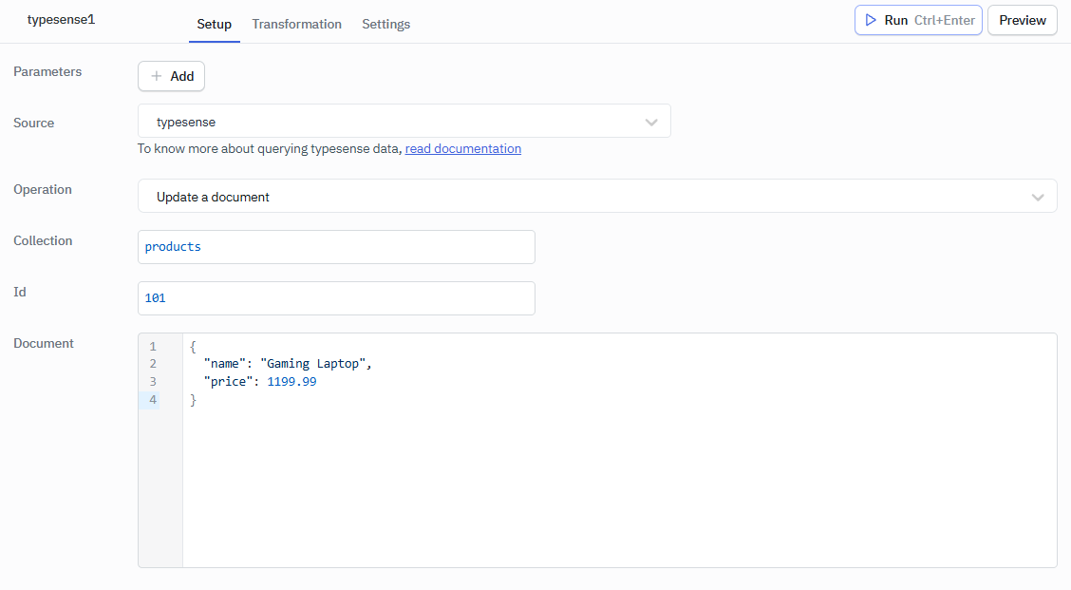Click the plus icon to add a parameter
The height and width of the screenshot is (590, 1071).
click(x=157, y=76)
